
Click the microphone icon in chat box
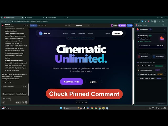(23, 102)
